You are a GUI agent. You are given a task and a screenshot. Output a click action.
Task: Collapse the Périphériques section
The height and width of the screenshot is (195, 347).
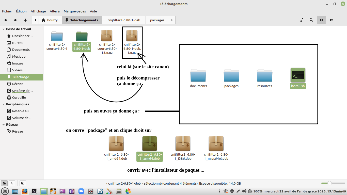(x=4, y=104)
